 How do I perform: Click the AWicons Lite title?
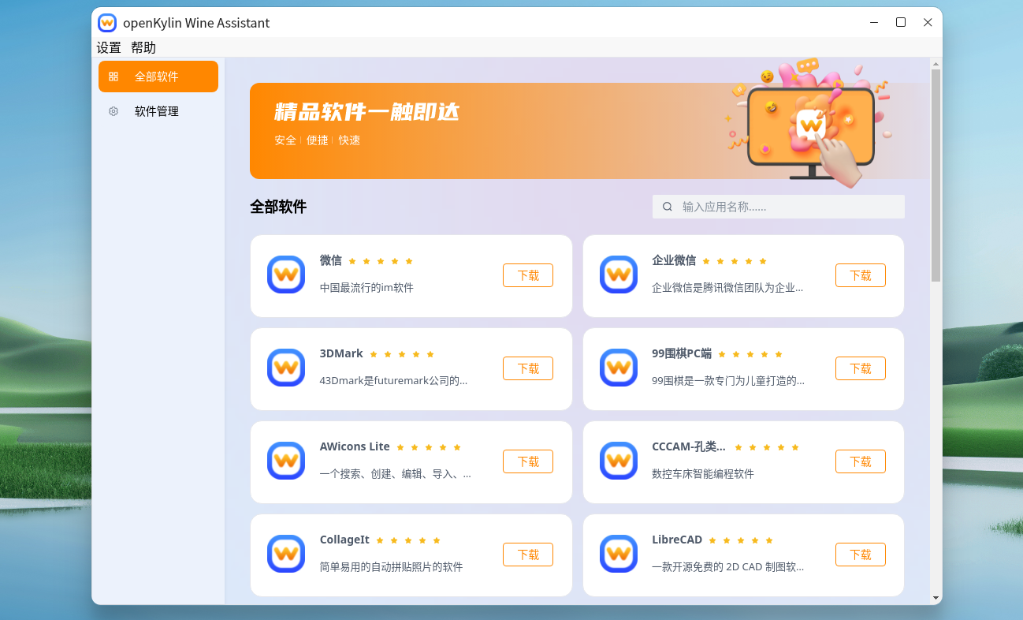click(355, 446)
